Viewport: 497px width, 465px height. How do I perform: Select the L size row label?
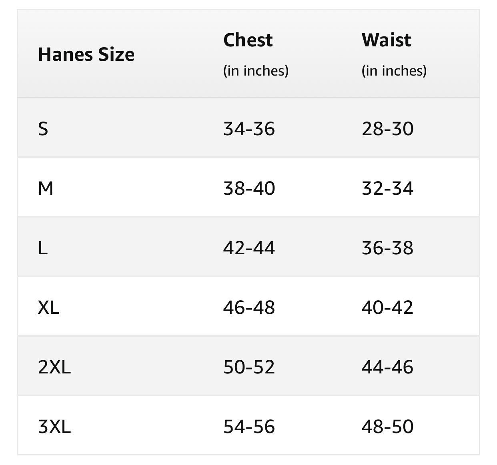43,248
